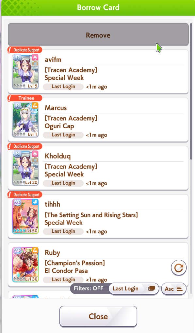Select Marcus's Oguri Cap card thumbnail

click(x=25, y=120)
